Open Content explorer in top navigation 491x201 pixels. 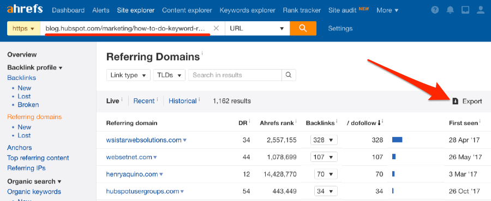[x=187, y=10]
